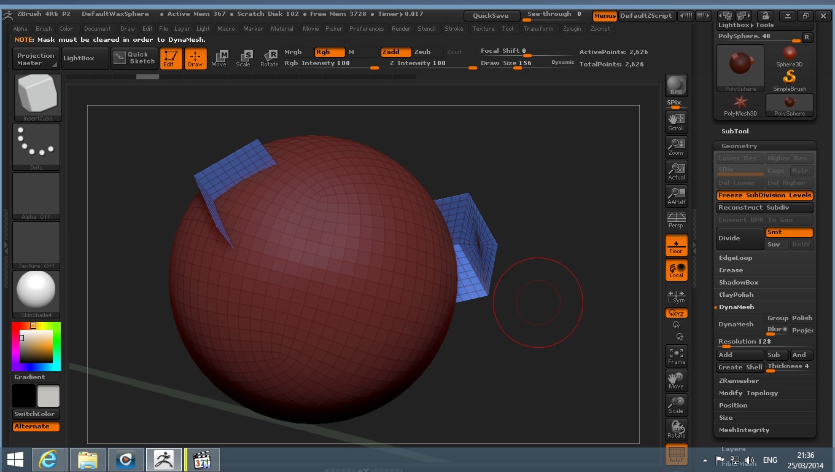The height and width of the screenshot is (472, 835).
Task: Toggle Smt smoothing option
Action: [x=789, y=232]
